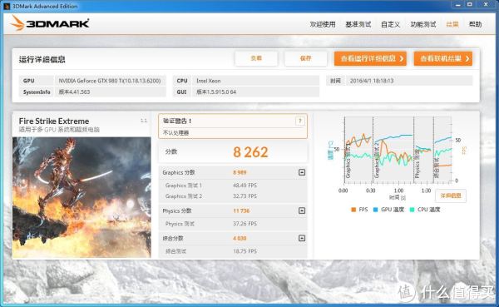Collapse the combined score section at the bottom
The image size is (499, 307).
click(x=302, y=238)
